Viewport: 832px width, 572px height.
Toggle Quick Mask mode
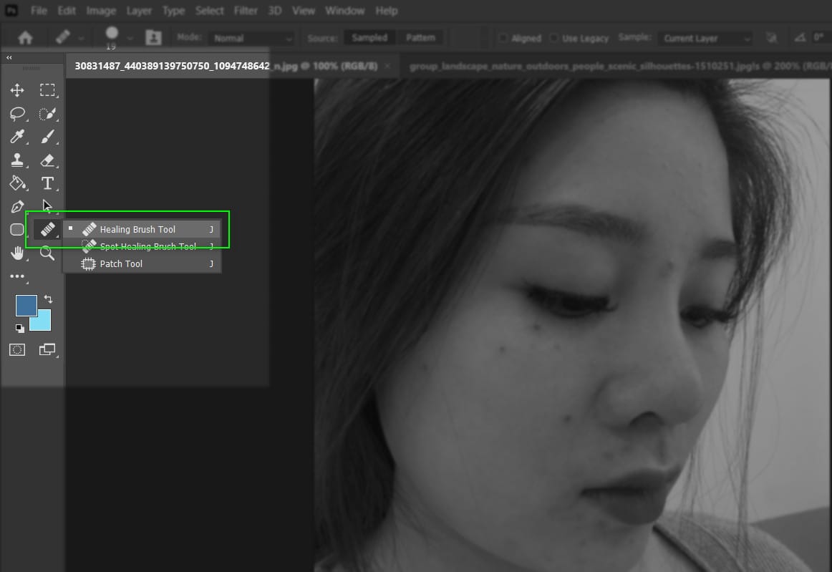[x=16, y=349]
